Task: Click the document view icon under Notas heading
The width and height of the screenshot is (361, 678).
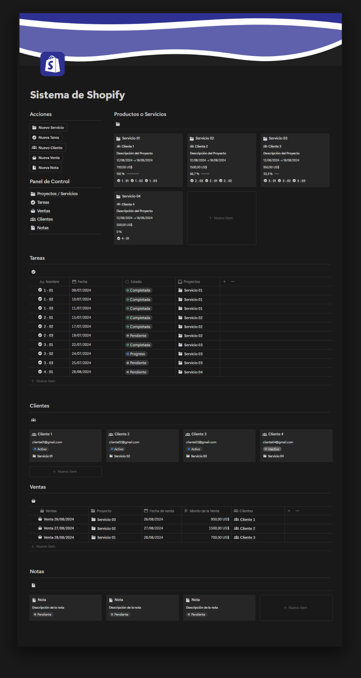Action: point(34,585)
